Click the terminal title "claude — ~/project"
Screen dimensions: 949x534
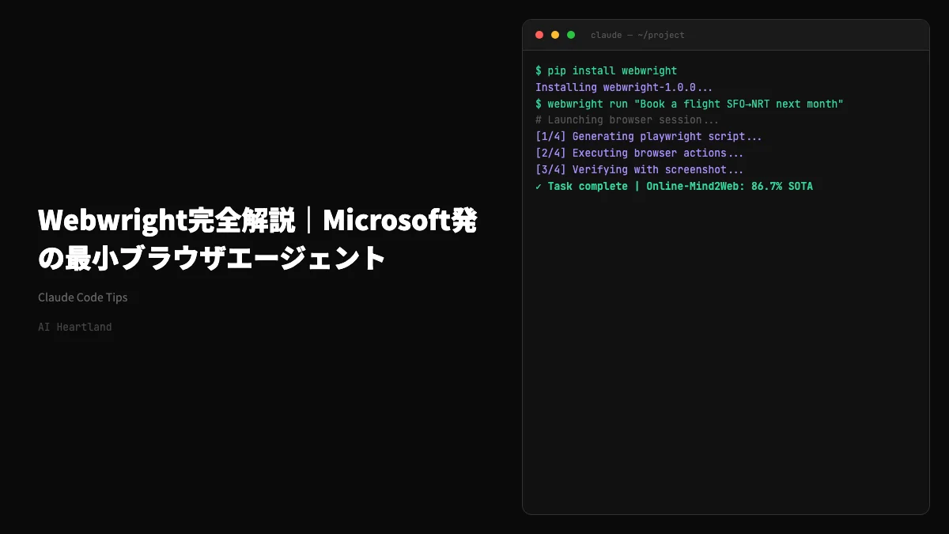click(x=637, y=35)
